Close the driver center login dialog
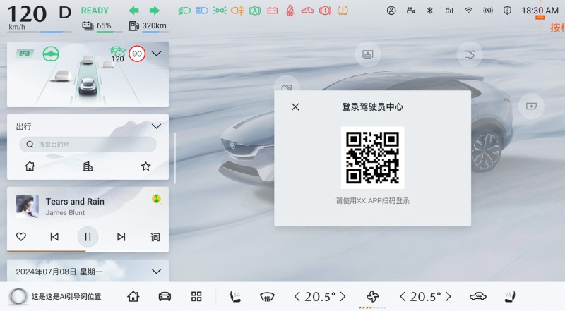This screenshot has height=311, width=565. coord(295,107)
